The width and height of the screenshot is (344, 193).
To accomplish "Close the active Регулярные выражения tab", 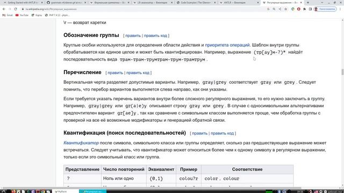I will pyautogui.click(x=301, y=3).
